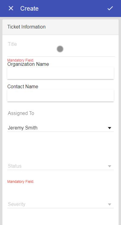Click the Title placeholder text
Screen dimensions: 121x225
(12, 44)
